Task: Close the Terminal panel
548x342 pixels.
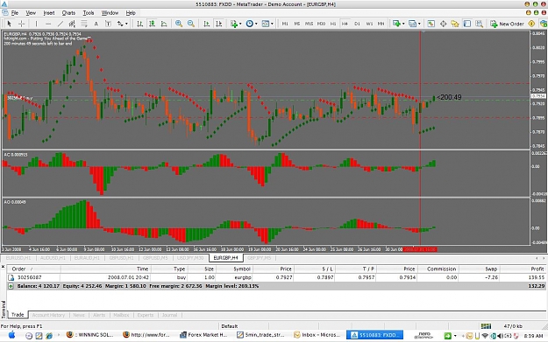Action: pos(3,267)
